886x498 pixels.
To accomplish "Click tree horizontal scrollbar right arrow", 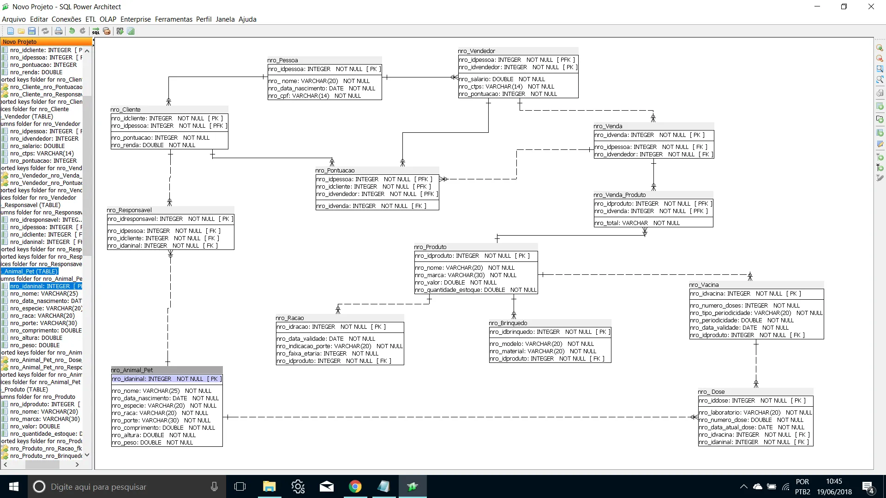I will pos(77,465).
